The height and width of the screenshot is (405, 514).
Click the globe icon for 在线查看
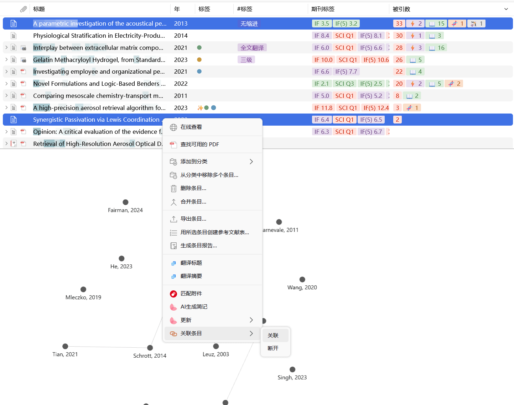[173, 127]
